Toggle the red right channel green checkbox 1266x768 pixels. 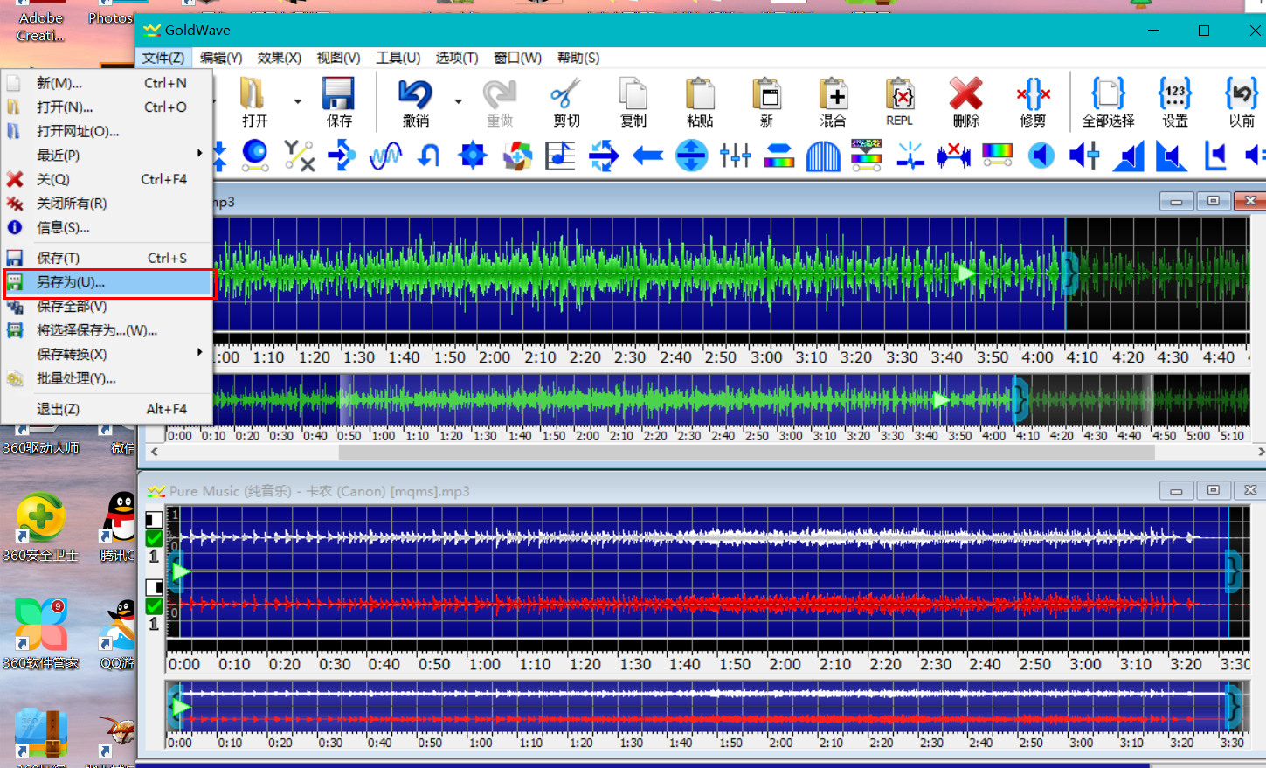155,605
